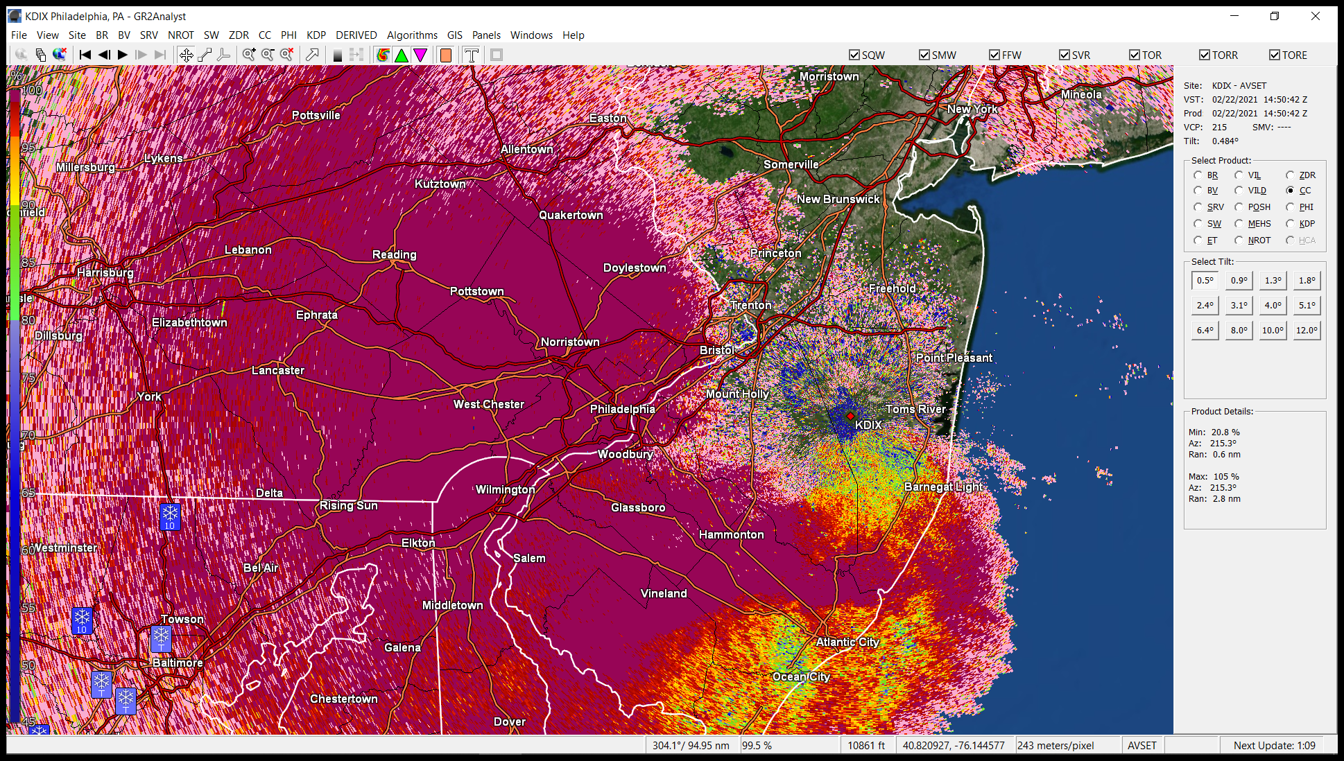The width and height of the screenshot is (1344, 761).
Task: Select the 12.0° tilt button
Action: (x=1307, y=331)
